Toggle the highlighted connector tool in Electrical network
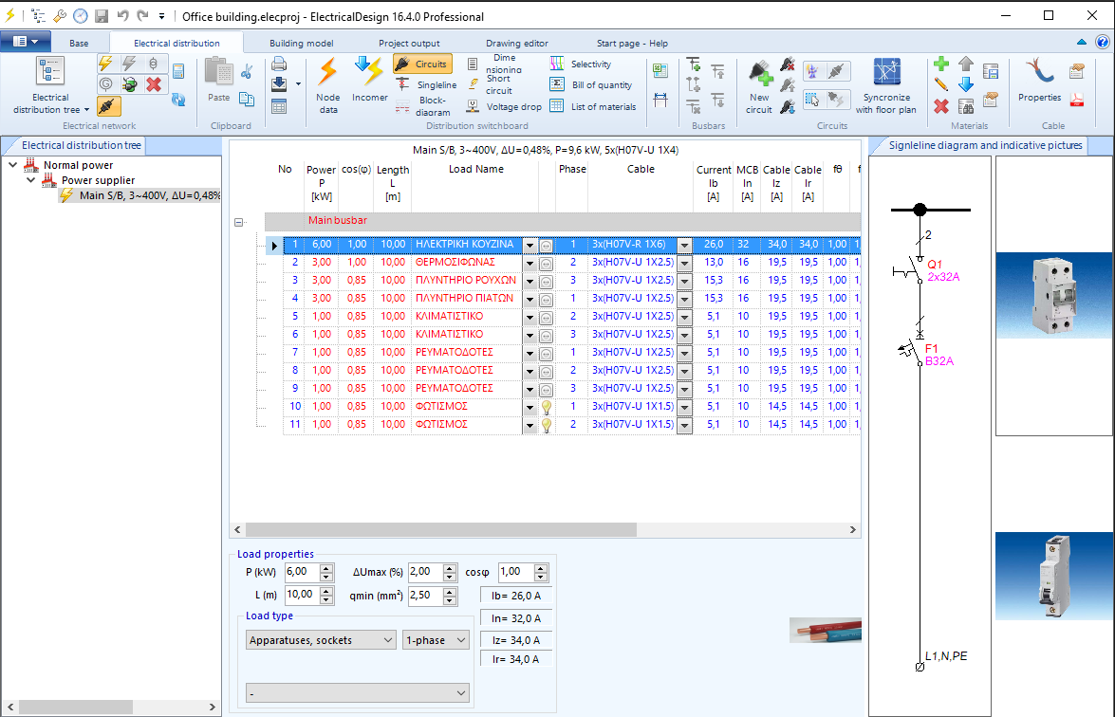The height and width of the screenshot is (717, 1115). click(108, 106)
